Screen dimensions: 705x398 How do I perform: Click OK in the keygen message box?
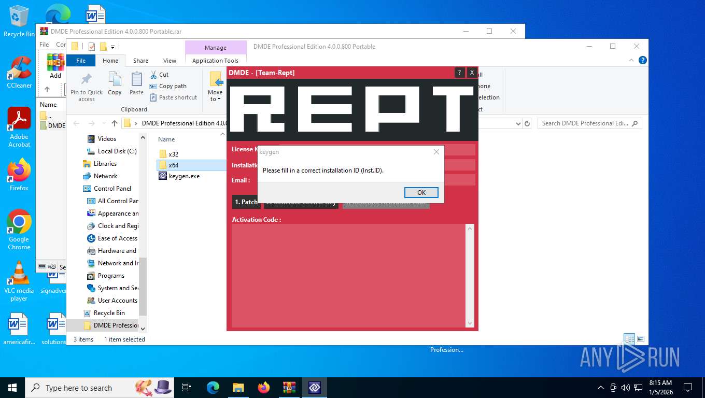tap(421, 192)
